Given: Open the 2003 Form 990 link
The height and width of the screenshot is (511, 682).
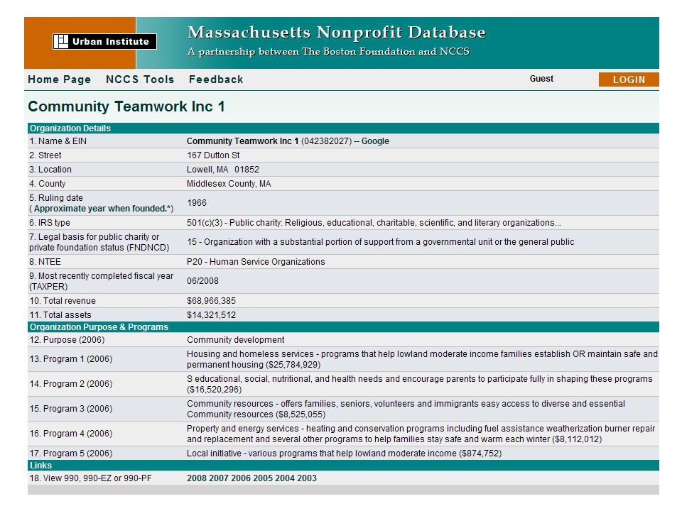Looking at the screenshot, I should 307,478.
